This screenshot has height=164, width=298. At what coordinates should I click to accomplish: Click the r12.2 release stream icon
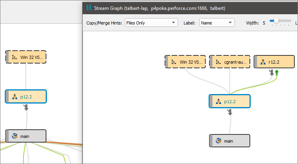[x=262, y=62]
